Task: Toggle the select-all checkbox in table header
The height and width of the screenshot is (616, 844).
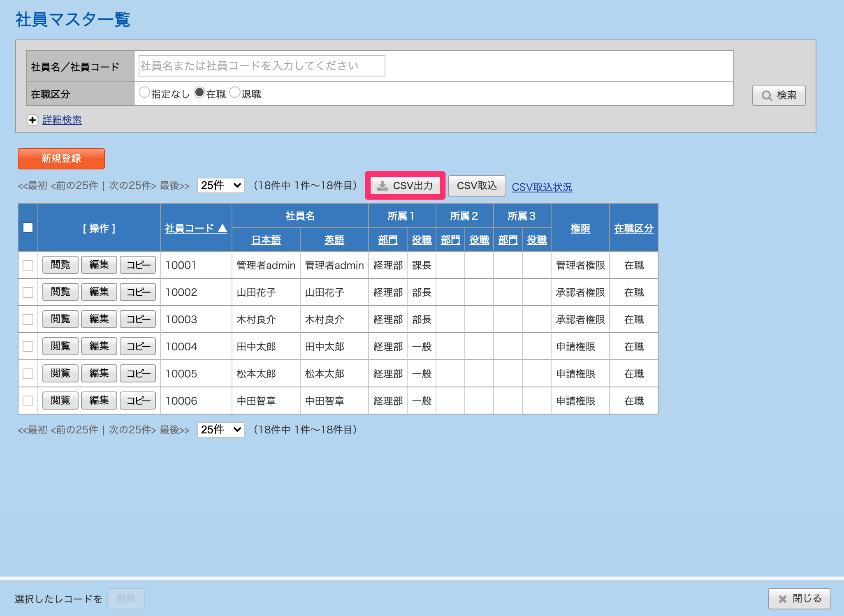Action: pyautogui.click(x=28, y=227)
